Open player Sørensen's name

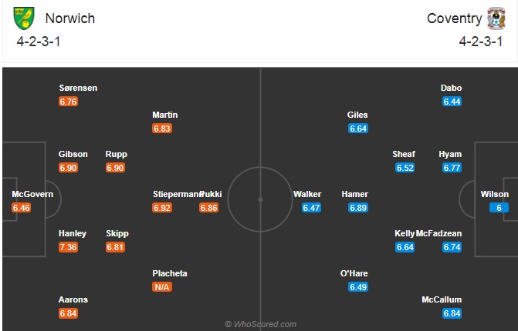point(78,88)
